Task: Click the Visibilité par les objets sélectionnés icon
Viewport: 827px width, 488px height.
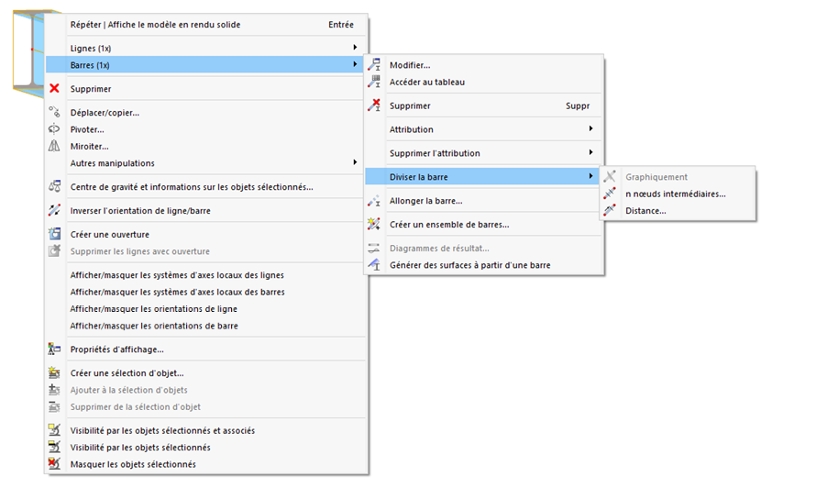Action: point(54,448)
